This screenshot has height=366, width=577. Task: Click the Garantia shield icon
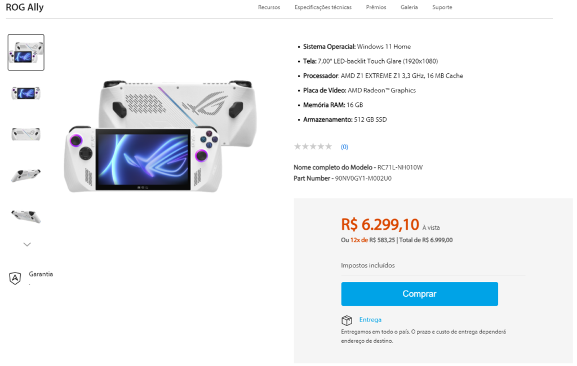pos(15,278)
